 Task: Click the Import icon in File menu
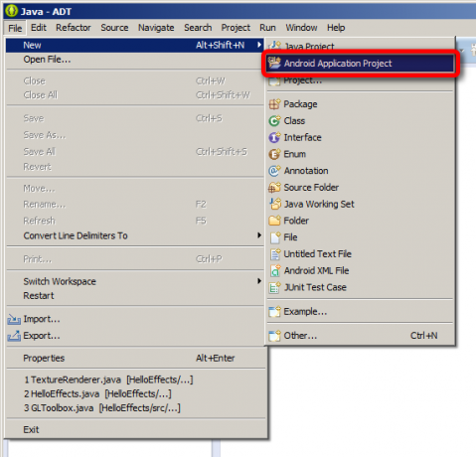coord(14,319)
